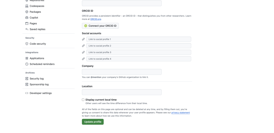Click the Copilot icon in sidebar
Viewport: 274px width, 133px height.
(x=27, y=18)
